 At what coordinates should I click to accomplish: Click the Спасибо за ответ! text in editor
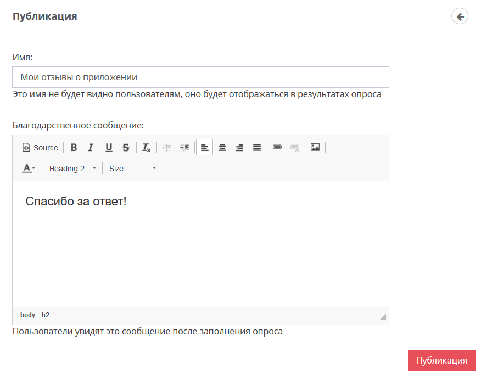point(76,202)
